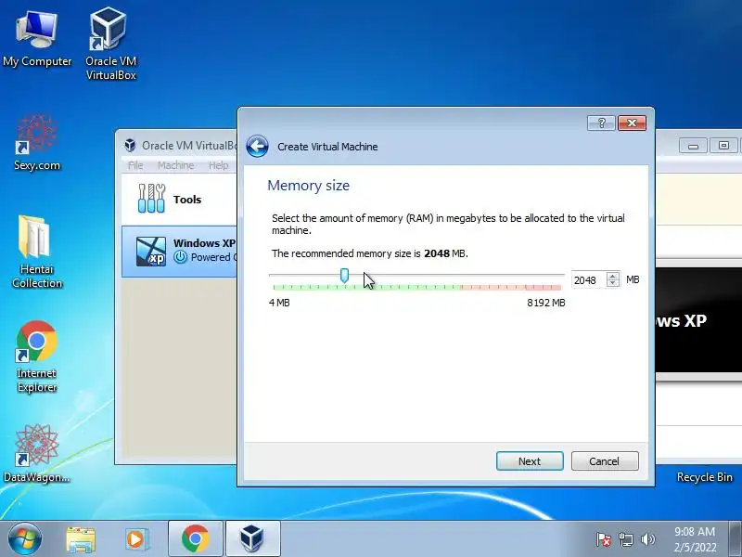Click the VirtualBox cube icon in title bar

[x=130, y=146]
